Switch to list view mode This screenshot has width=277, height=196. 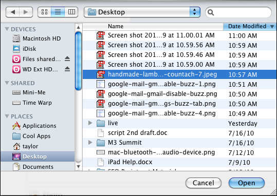pos(58,12)
